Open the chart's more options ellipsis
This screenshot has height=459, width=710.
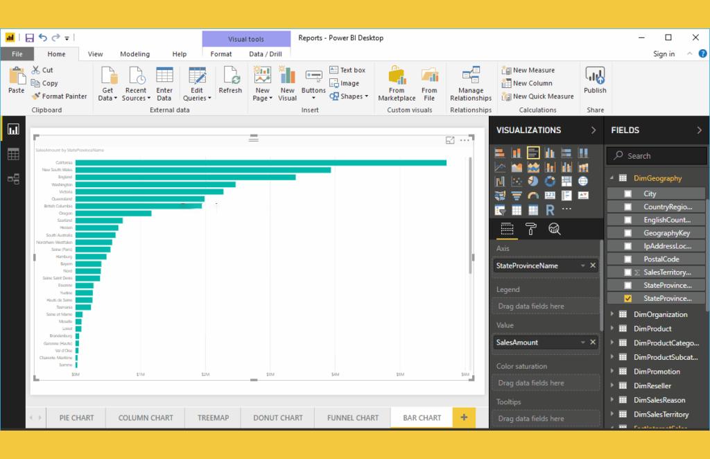(465, 140)
